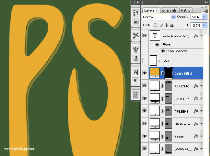Image resolution: width=210 pixels, height=156 pixels.
Task: Select the Color Fill 2 layer name
Action: tap(183, 73)
